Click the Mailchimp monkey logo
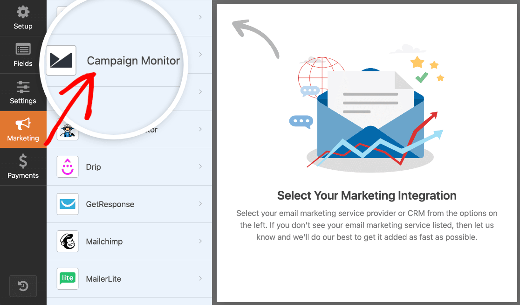This screenshot has height=305, width=520. tap(68, 241)
